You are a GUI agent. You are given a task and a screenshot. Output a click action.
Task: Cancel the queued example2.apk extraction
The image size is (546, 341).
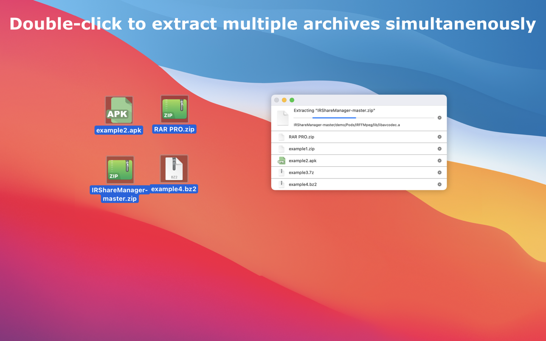pos(439,161)
